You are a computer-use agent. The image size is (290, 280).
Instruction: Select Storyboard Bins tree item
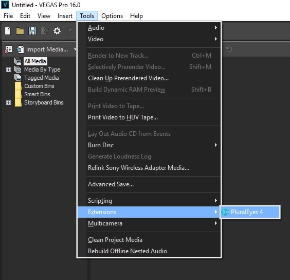(44, 102)
